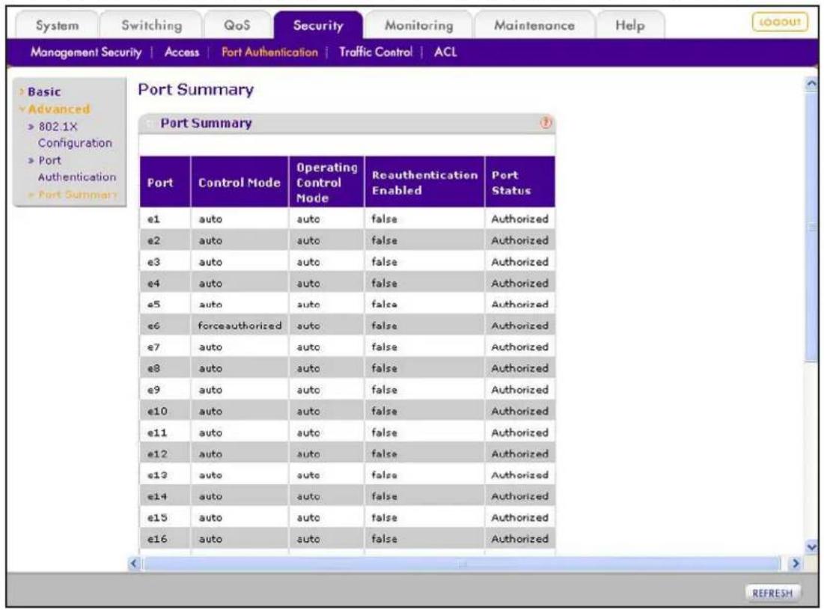The width and height of the screenshot is (824, 610).
Task: Click Authorized status for port e8
Action: (x=519, y=369)
